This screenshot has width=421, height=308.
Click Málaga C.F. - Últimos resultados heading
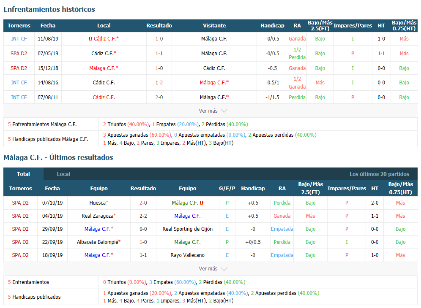pyautogui.click(x=58, y=157)
